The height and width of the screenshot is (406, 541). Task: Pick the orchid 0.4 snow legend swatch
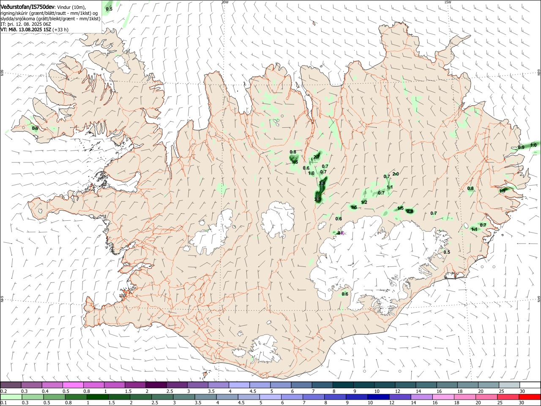(52, 385)
